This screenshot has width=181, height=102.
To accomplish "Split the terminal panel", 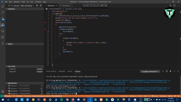I will tap(167, 71).
